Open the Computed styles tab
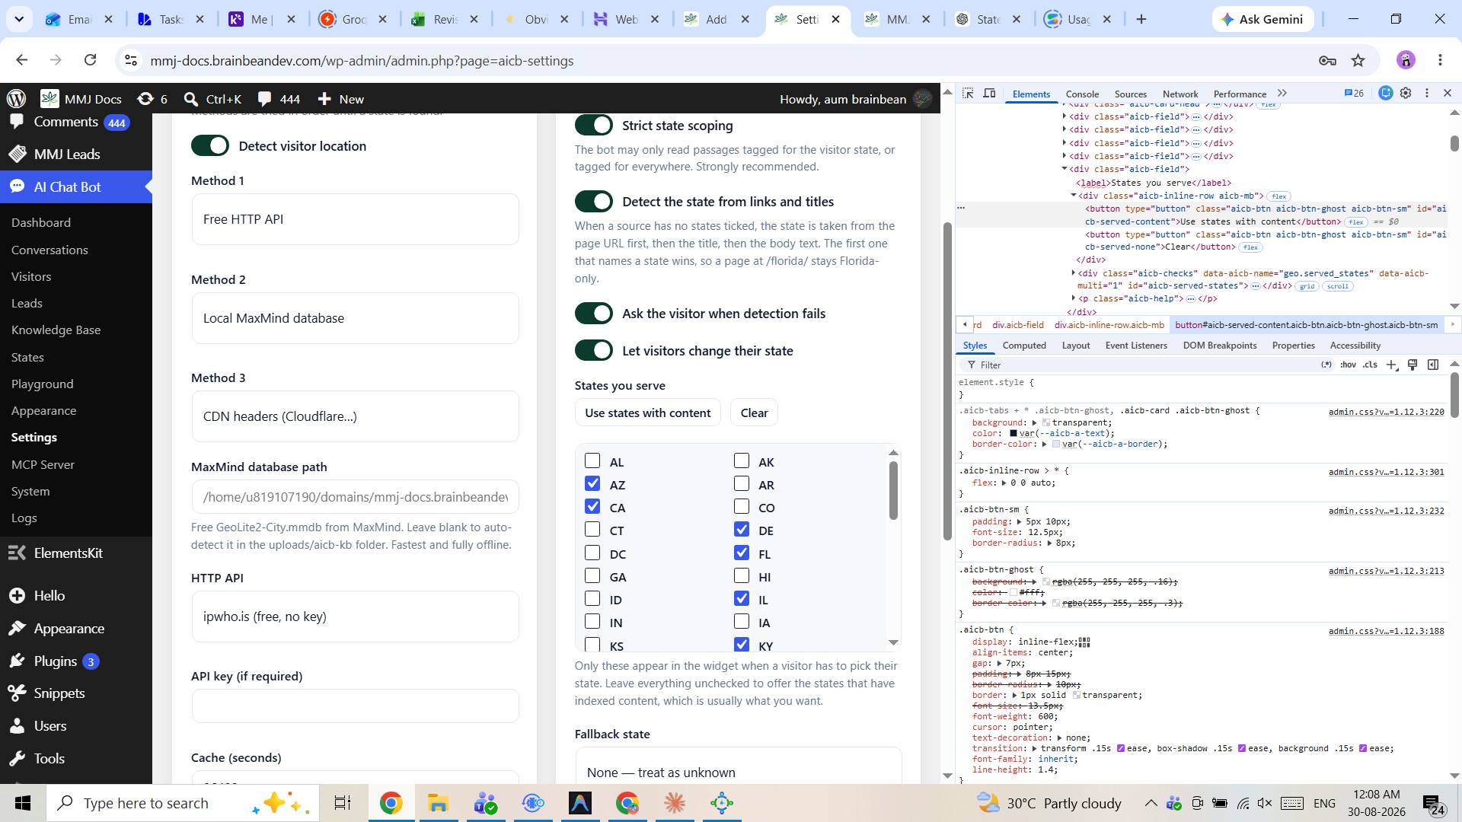 (x=1024, y=346)
